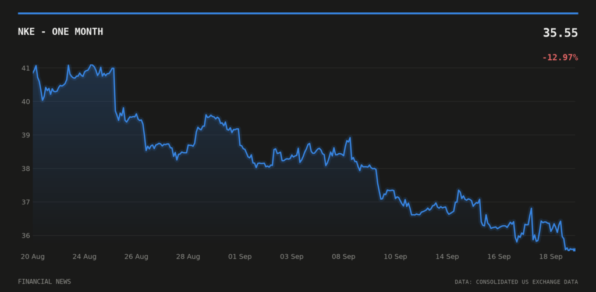The width and height of the screenshot is (596, 292).
Task: Click the 14 Sep date label
Action: coord(447,257)
